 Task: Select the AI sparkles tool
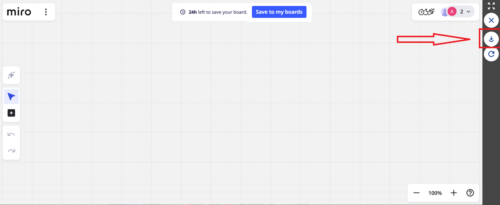11,75
